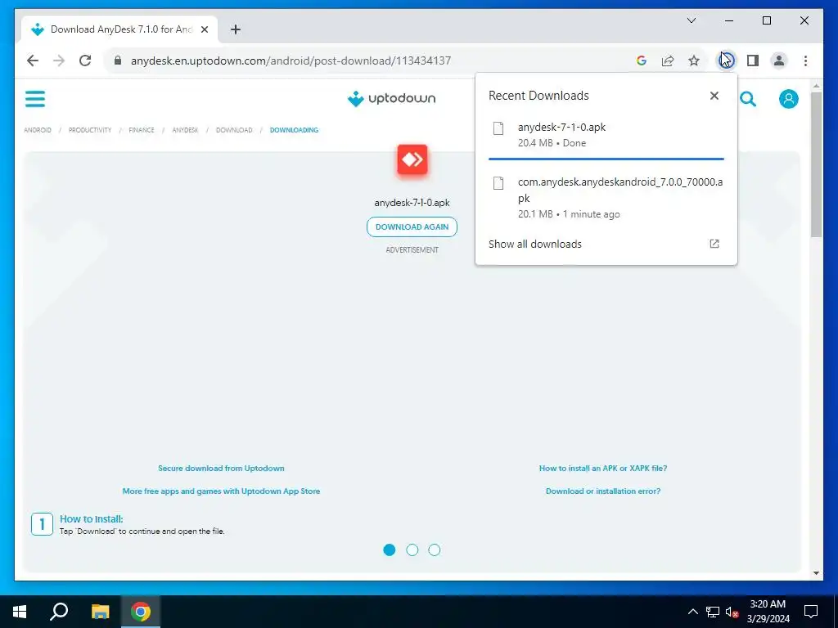
Task: Open anydesk-7-1-0.apk download entry
Action: (x=606, y=135)
